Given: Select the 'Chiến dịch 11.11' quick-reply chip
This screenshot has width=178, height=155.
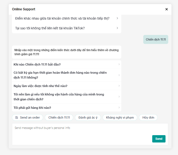Looking at the screenshot, I should (59, 117).
